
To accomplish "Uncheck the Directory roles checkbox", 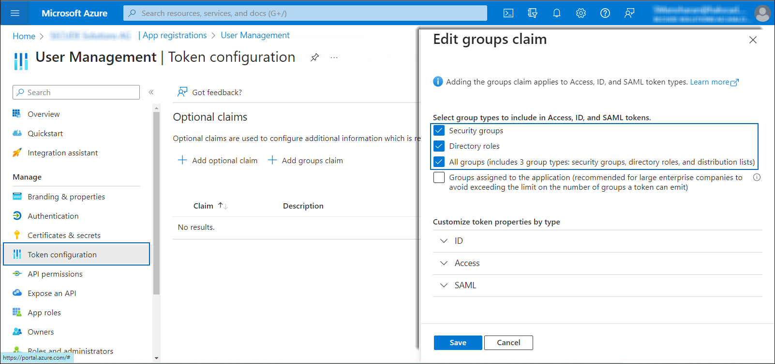I will pyautogui.click(x=439, y=146).
